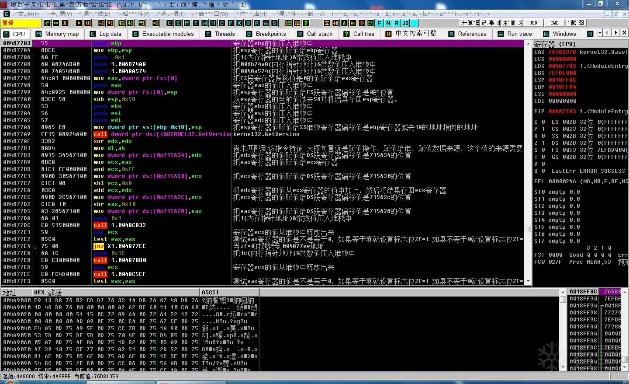
Task: Open Threads via T toolbar icon
Action: pos(196,23)
